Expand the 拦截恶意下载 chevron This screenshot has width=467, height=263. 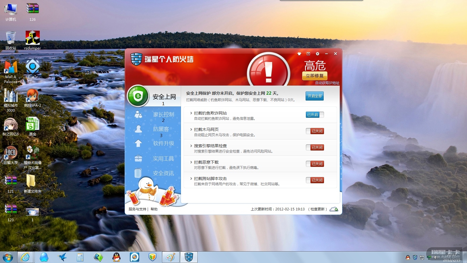tap(191, 162)
